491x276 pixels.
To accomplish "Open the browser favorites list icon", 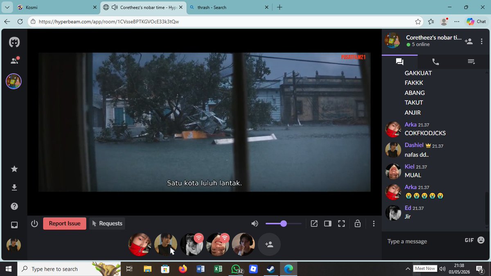I will [x=431, y=22].
